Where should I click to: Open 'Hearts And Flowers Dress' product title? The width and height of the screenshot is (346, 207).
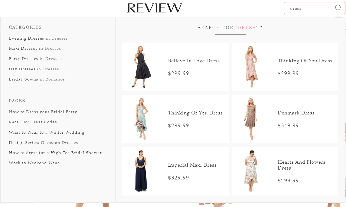pyautogui.click(x=302, y=165)
